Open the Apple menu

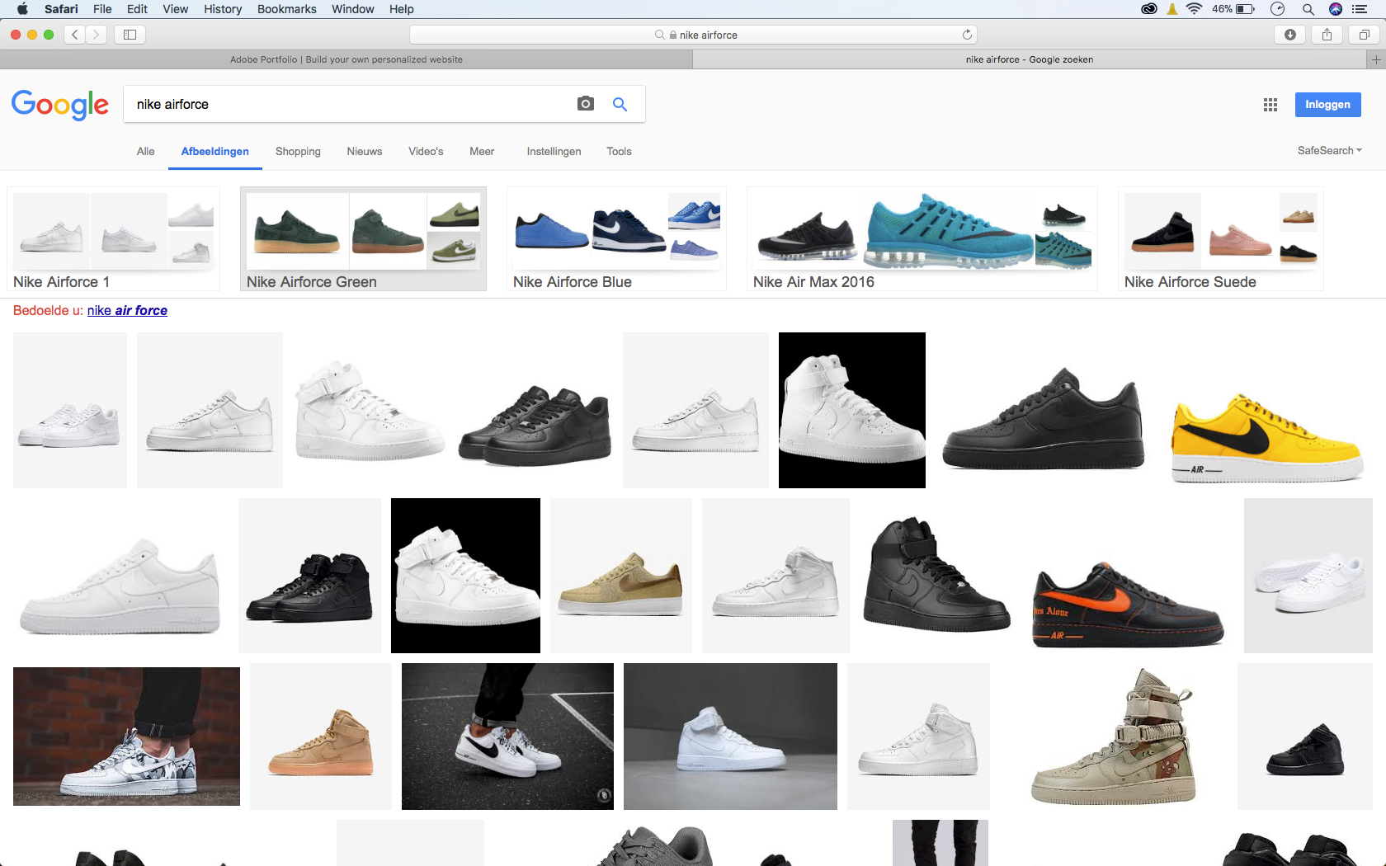click(22, 9)
